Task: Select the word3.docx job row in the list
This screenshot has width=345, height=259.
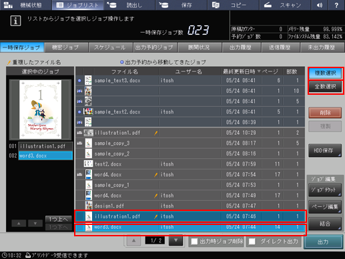Action: 190,227
